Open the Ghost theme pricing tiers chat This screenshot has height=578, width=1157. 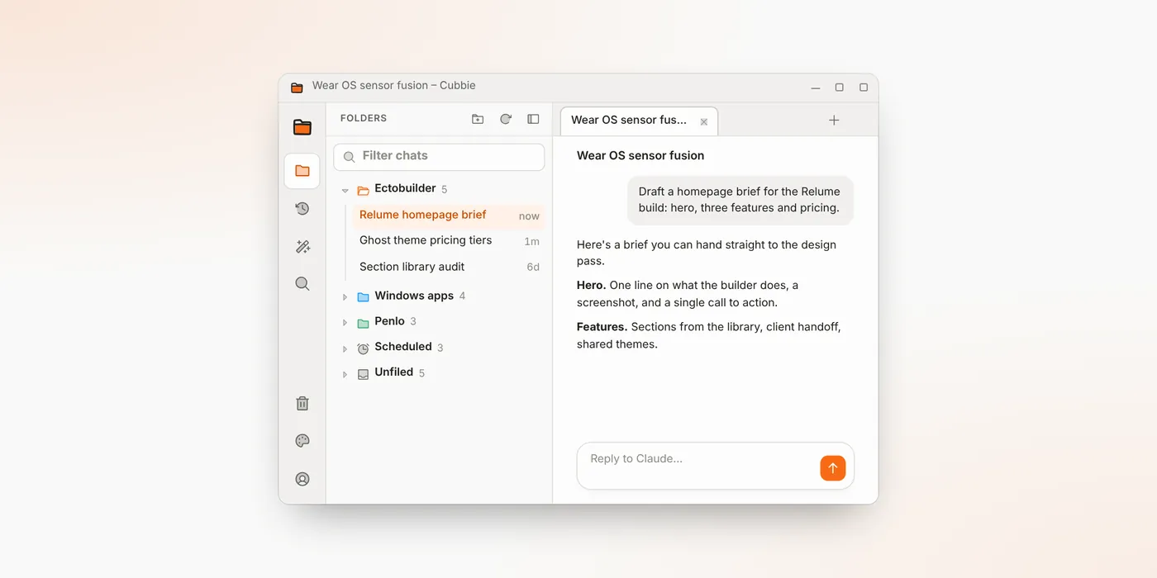449,241
